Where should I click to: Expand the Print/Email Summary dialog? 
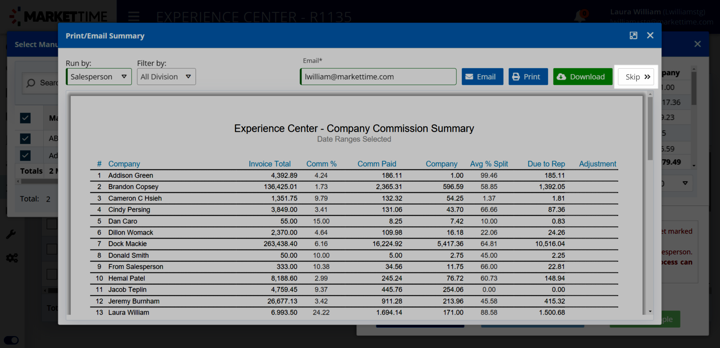633,35
